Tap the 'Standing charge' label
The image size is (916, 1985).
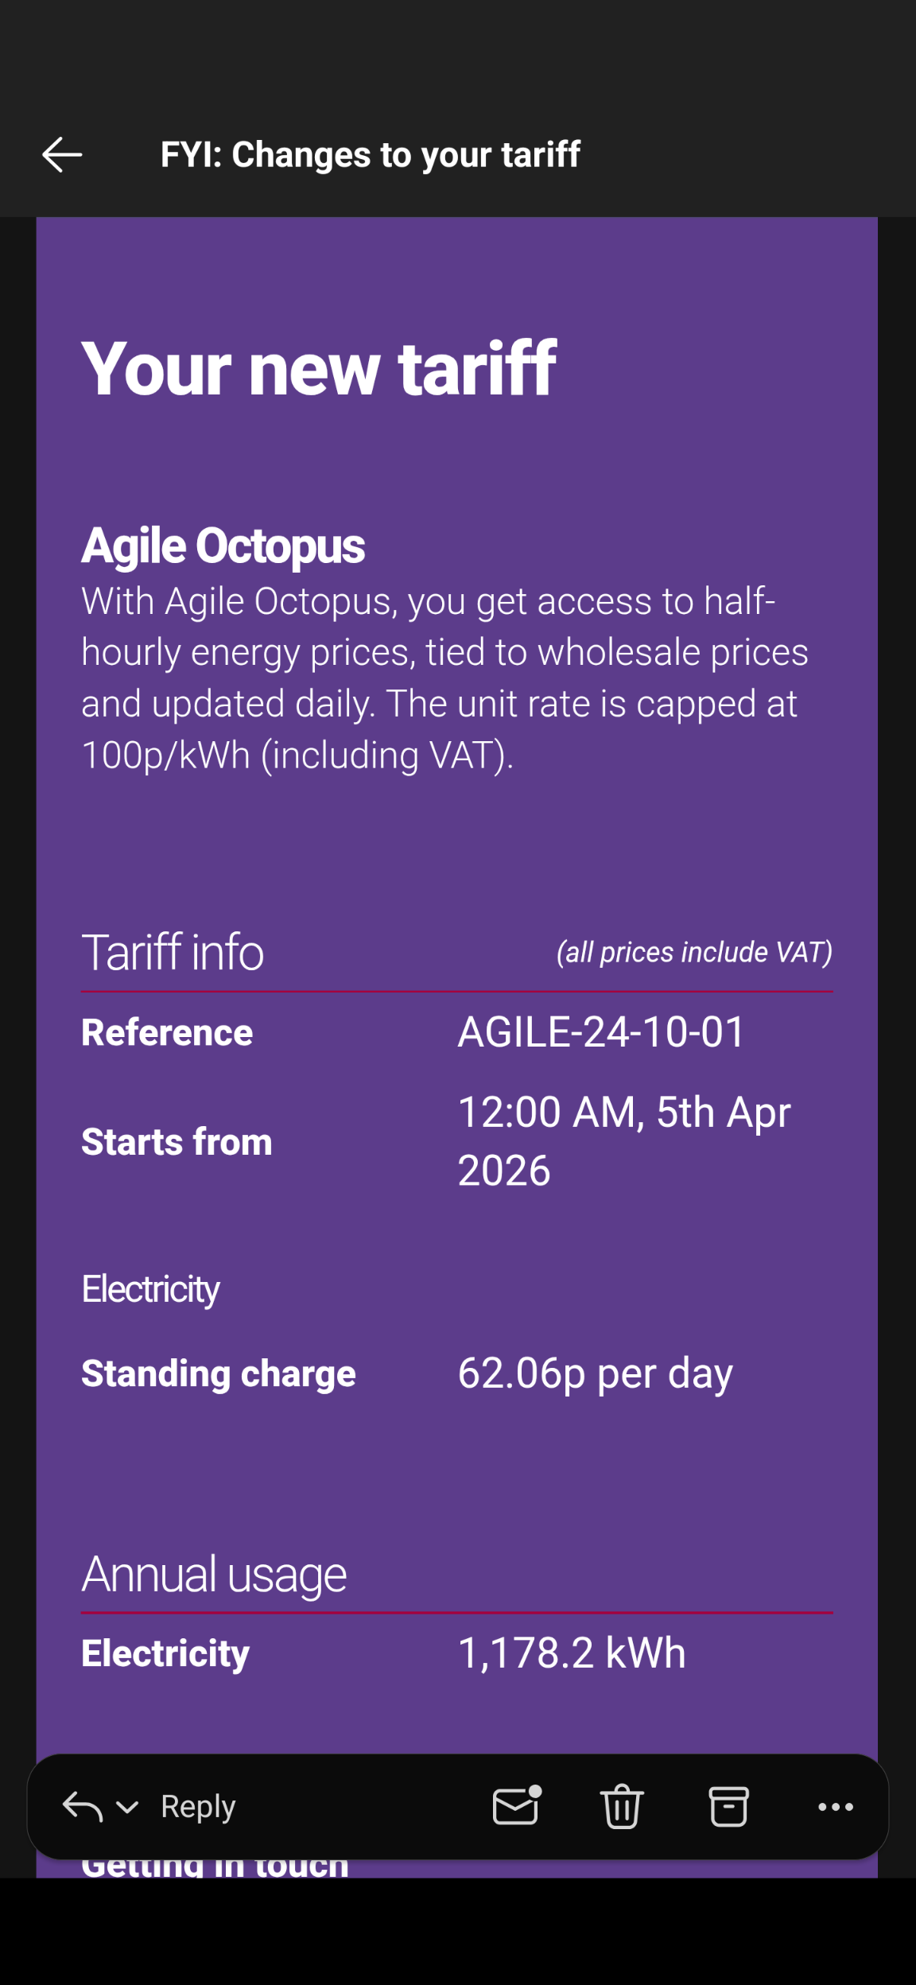[x=219, y=1374]
